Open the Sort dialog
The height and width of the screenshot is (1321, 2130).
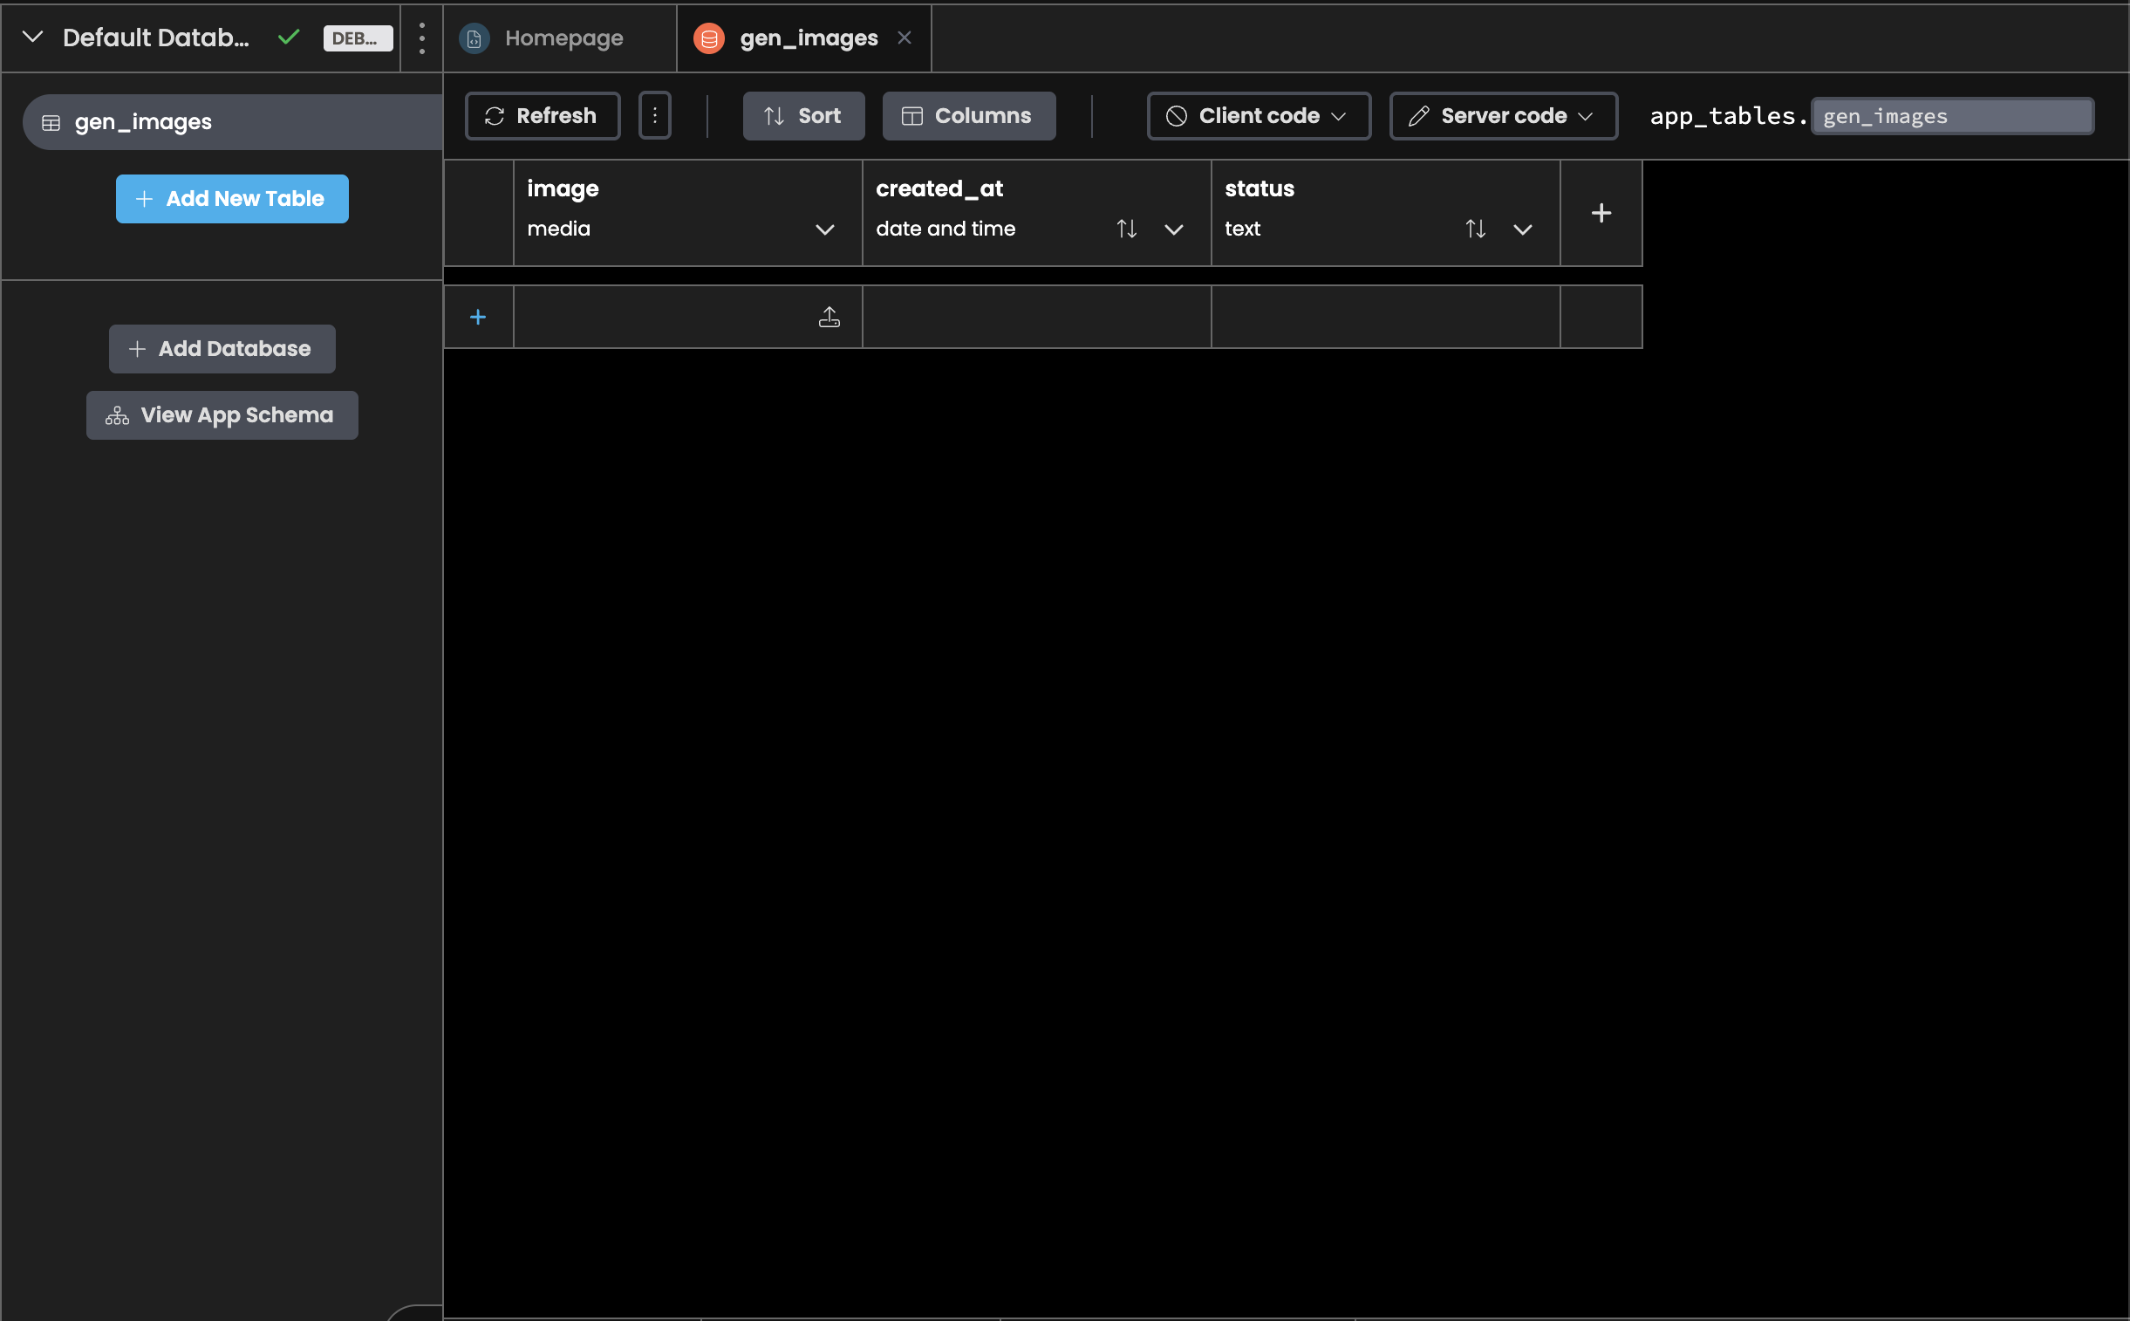point(802,115)
